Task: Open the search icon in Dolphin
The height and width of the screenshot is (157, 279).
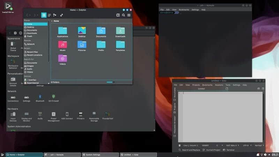Action: point(123,15)
